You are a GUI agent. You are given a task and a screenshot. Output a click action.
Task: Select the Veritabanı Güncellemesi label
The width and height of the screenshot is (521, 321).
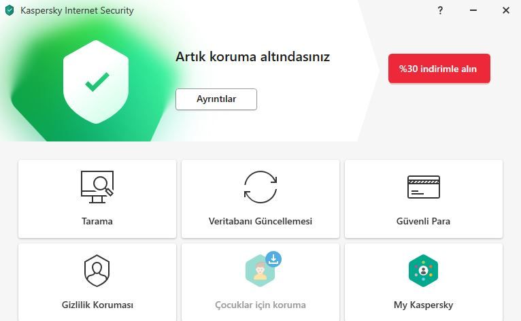coord(260,221)
